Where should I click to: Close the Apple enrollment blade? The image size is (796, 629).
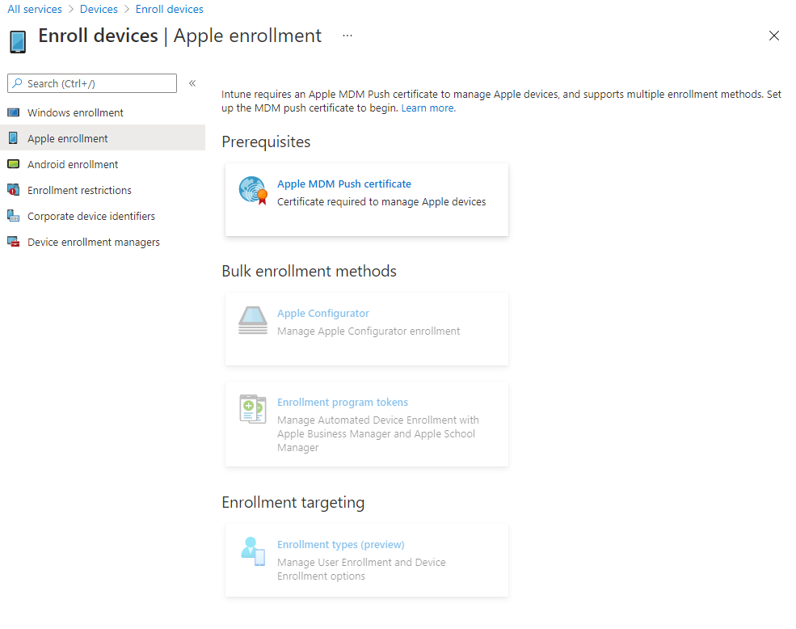click(x=773, y=36)
